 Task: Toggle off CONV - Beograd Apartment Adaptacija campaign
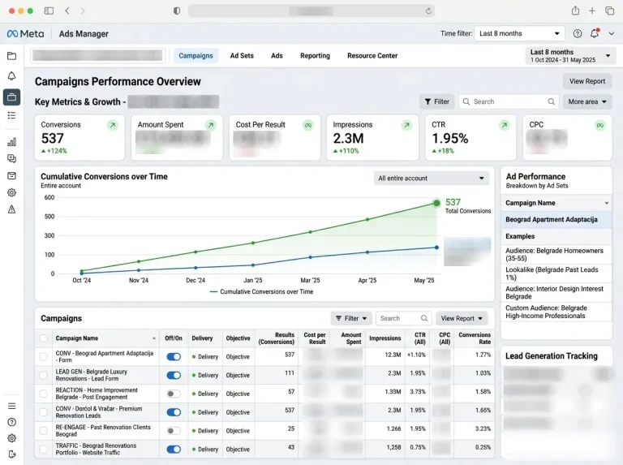(174, 356)
